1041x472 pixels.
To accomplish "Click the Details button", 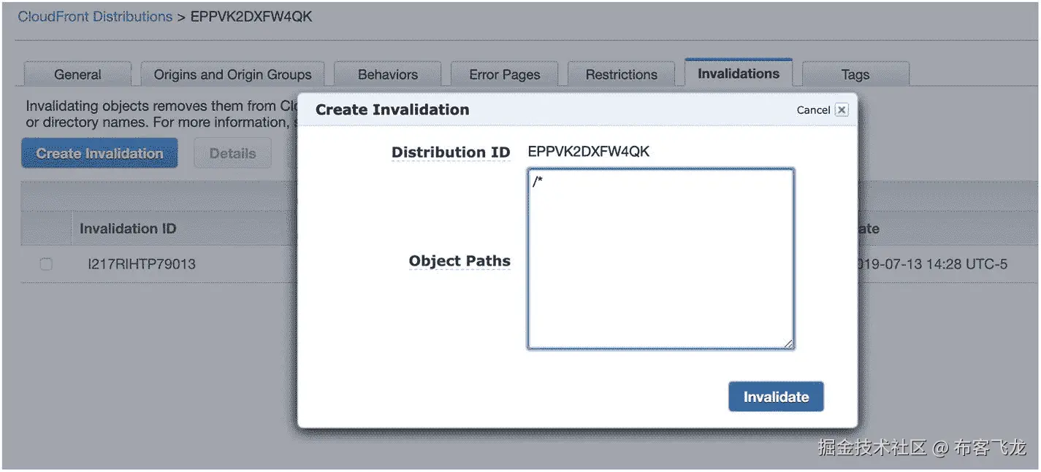I will tap(232, 153).
